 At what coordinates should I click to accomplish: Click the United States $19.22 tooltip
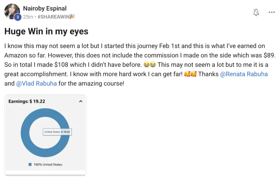[57, 132]
